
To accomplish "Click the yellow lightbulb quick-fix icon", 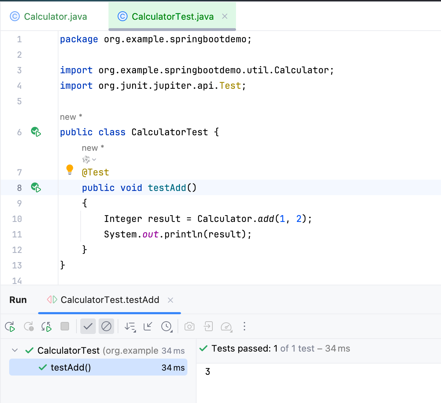I will tap(70, 170).
